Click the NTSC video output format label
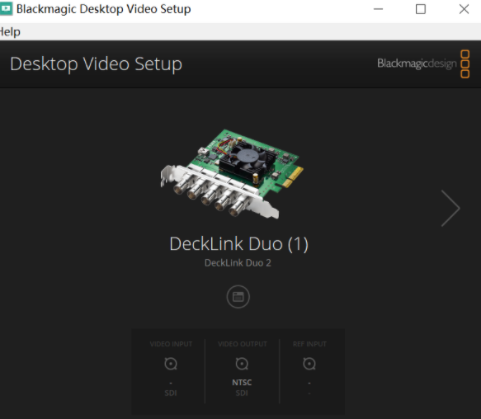This screenshot has width=481, height=419. (x=242, y=383)
